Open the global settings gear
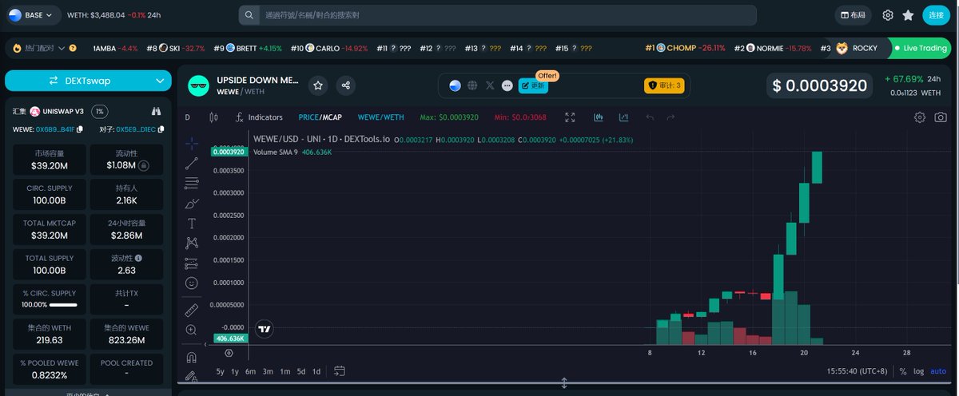This screenshot has width=959, height=396. coord(888,15)
